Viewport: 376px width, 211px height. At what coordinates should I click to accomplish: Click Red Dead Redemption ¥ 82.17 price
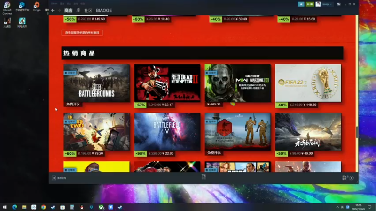click(167, 105)
